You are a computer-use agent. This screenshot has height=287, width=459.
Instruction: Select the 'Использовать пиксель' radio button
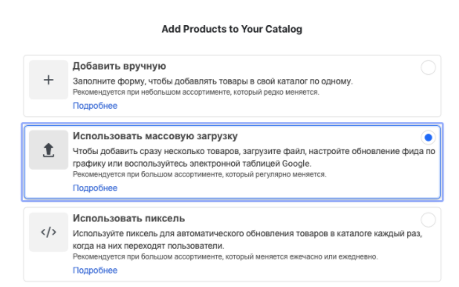(x=428, y=220)
